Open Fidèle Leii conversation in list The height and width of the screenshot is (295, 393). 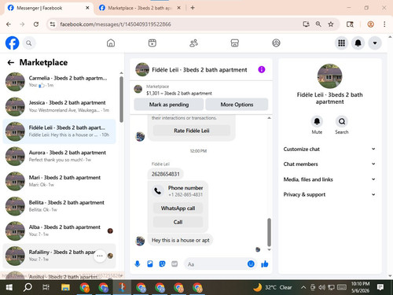pos(59,131)
